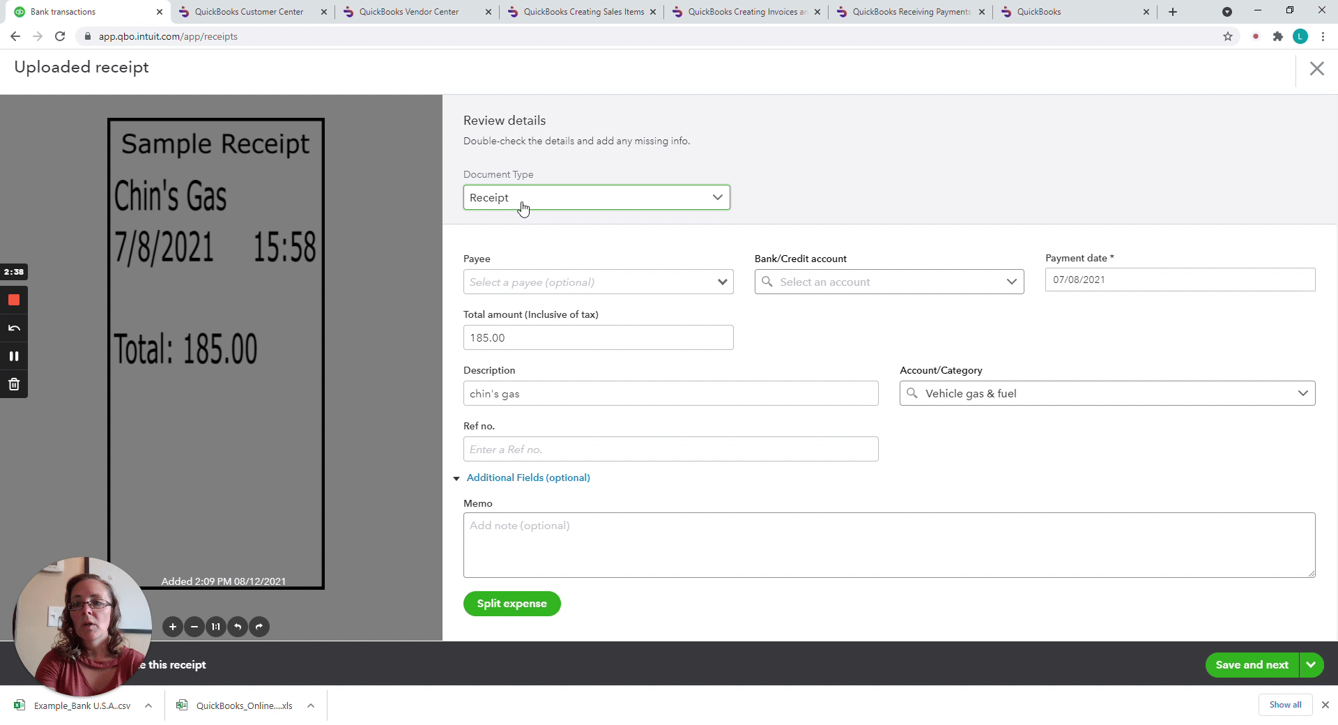Click Save and next button
Viewport: 1338px width, 725px height.
(x=1252, y=665)
